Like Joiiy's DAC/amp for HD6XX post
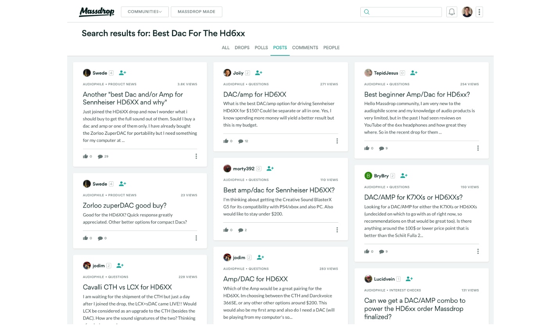Screen dimensions: 557x327 click(x=226, y=141)
